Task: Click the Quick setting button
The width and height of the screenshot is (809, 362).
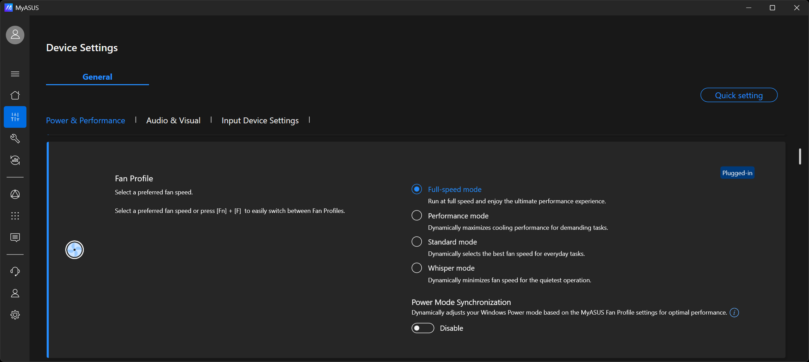Action: point(739,95)
